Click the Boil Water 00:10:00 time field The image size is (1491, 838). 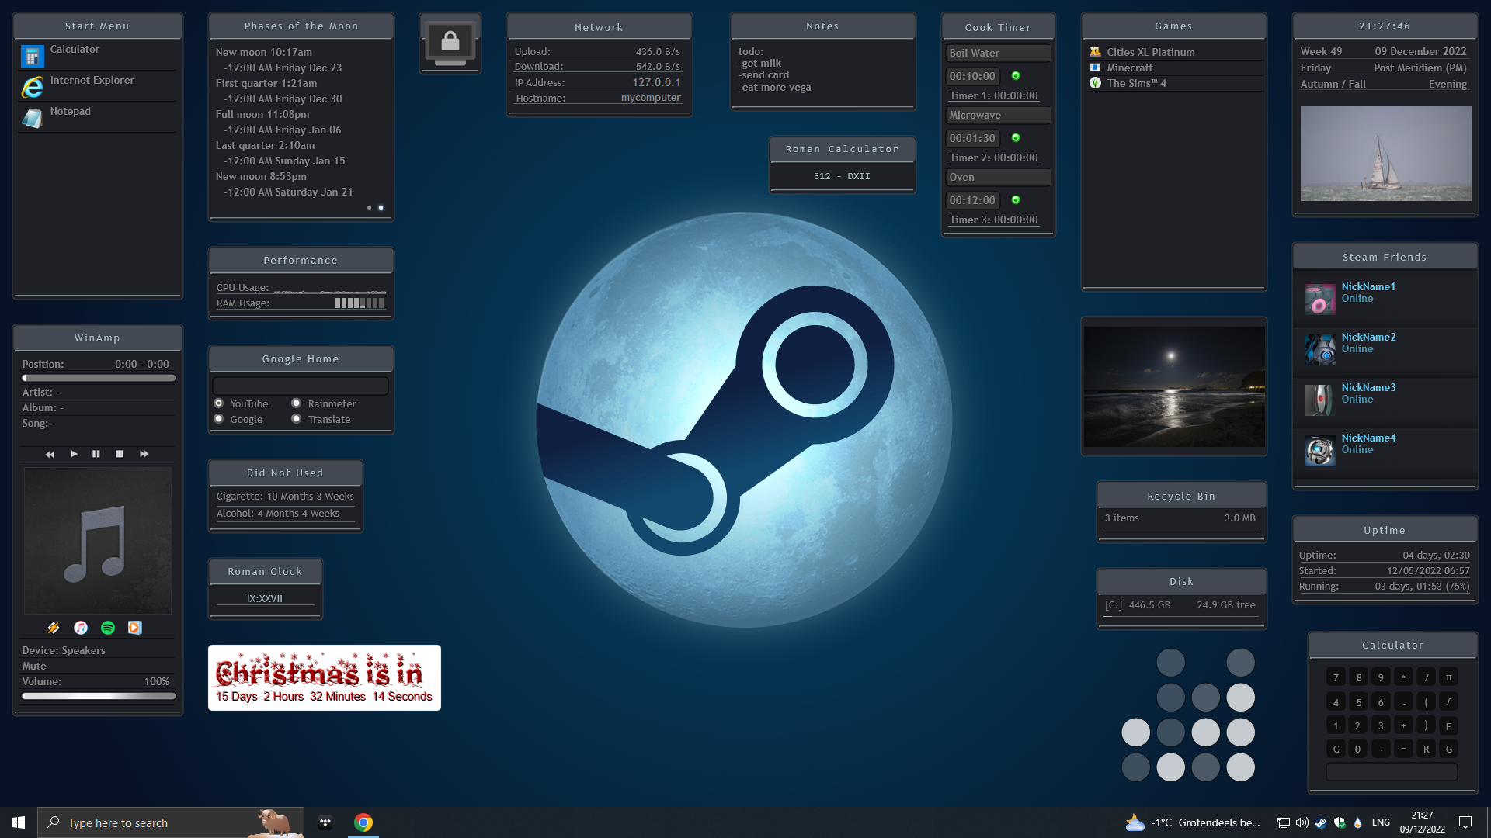point(972,76)
